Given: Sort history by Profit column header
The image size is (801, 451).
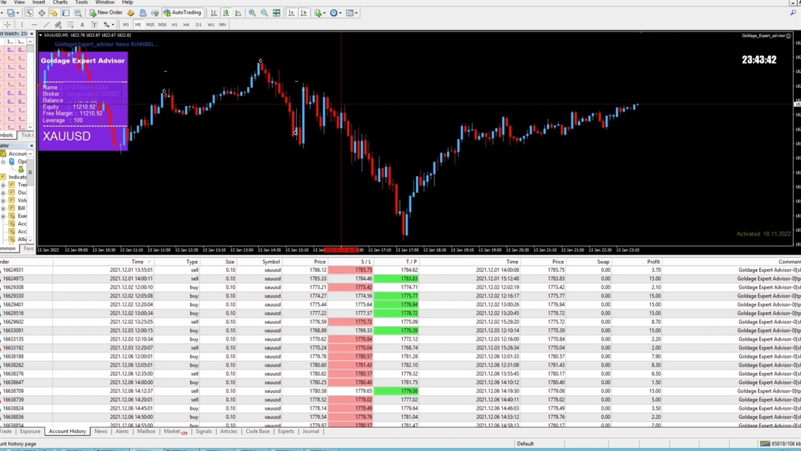Looking at the screenshot, I should (653, 262).
